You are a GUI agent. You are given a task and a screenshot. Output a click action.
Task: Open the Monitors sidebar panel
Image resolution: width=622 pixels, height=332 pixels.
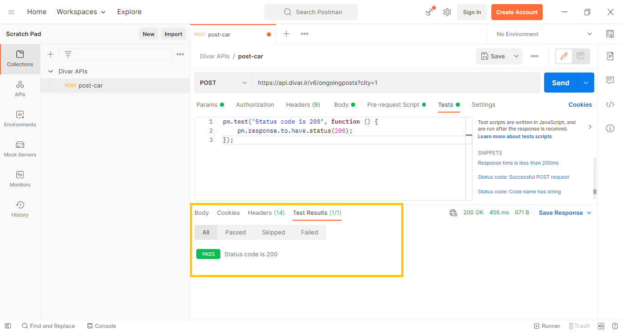coord(20,180)
